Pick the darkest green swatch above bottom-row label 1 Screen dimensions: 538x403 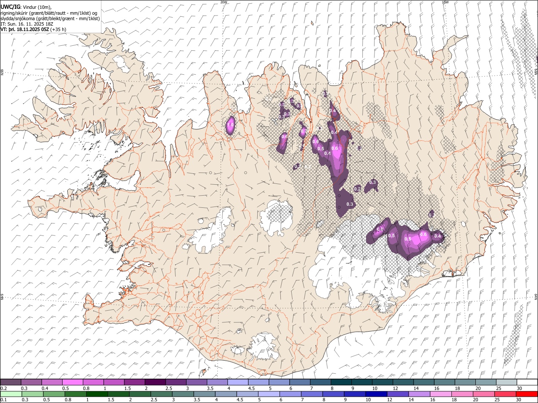[x=97, y=394]
